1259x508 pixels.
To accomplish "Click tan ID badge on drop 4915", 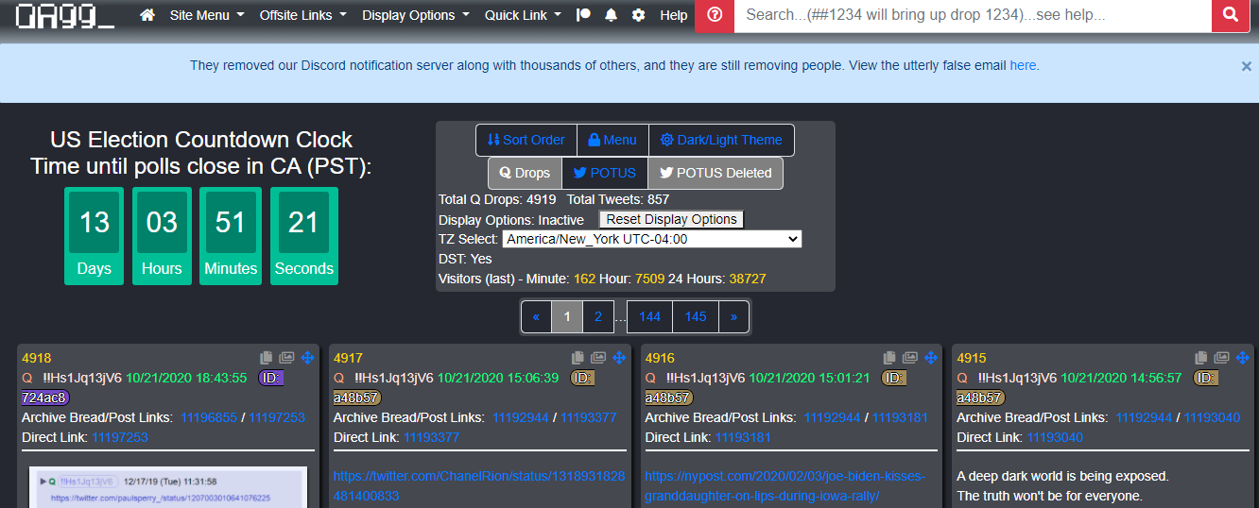I will (979, 398).
